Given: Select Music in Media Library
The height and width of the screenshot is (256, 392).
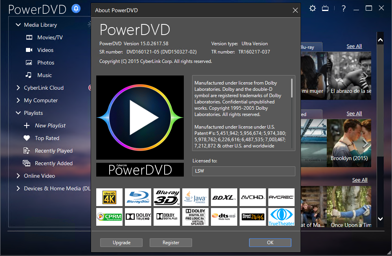Looking at the screenshot, I should (x=44, y=75).
